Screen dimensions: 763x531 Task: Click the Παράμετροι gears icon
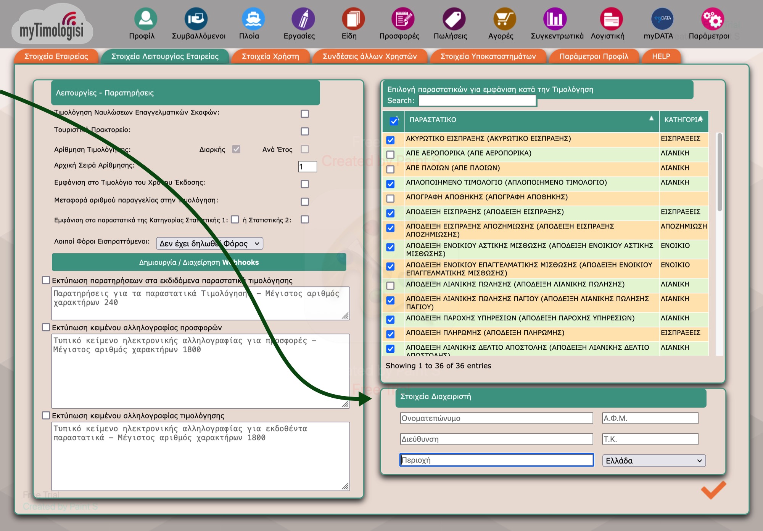point(712,19)
